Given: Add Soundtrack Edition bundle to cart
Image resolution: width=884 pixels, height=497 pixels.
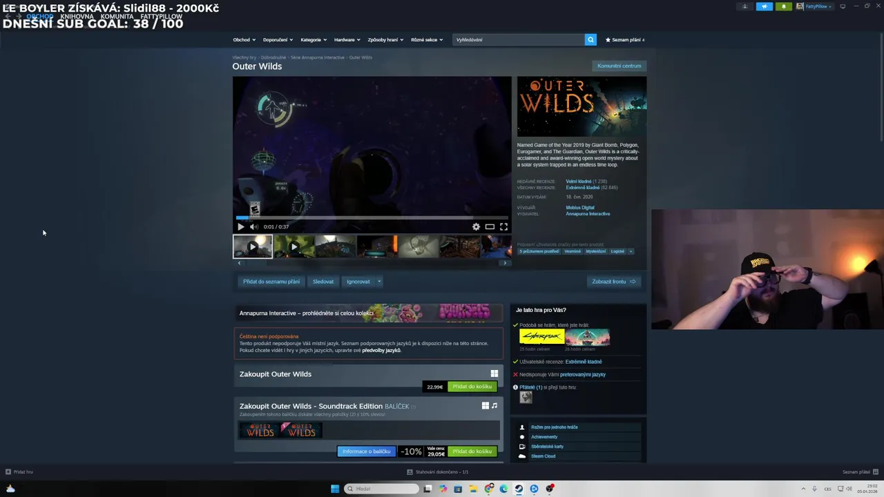Looking at the screenshot, I should coord(472,451).
